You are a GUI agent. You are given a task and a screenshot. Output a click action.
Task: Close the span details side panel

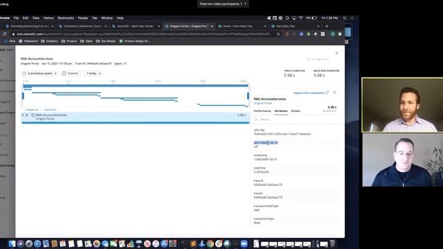[x=335, y=93]
